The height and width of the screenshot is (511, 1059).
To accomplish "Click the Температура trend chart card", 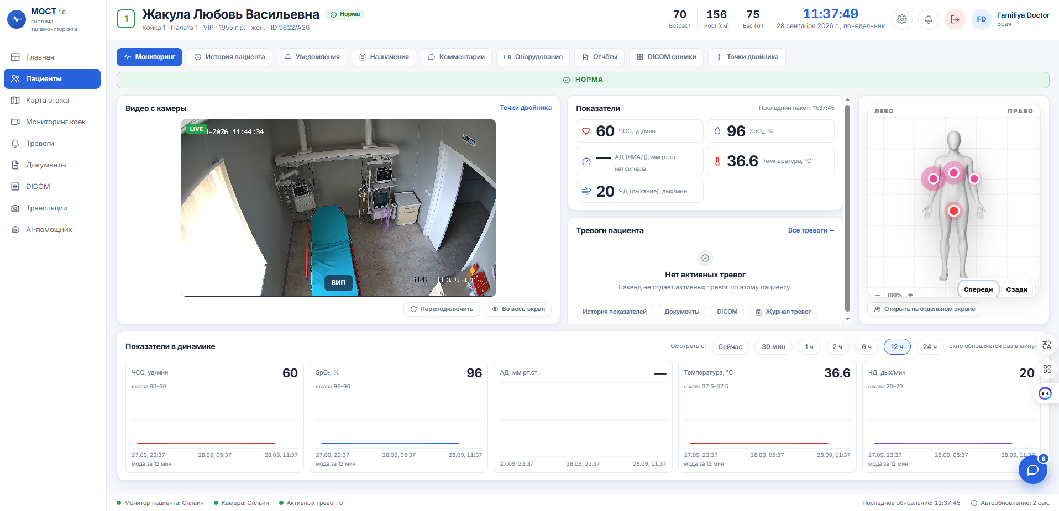I will 767,417.
